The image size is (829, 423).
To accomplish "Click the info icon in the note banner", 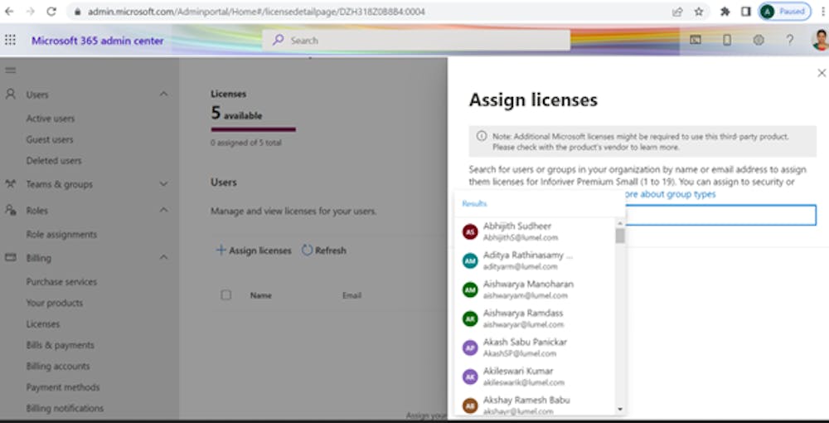I will [481, 136].
